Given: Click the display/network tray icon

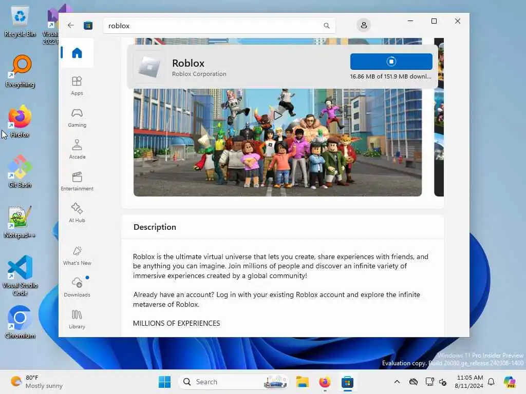Looking at the screenshot, I should (429, 382).
